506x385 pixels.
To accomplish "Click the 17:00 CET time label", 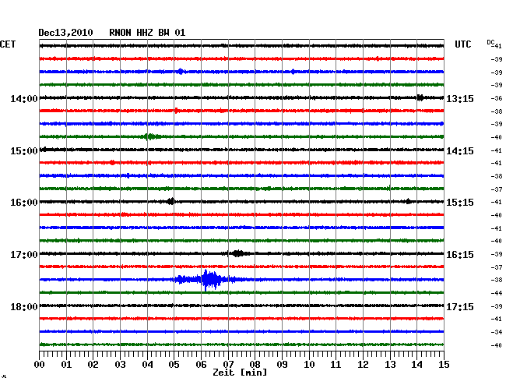I will pos(24,255).
